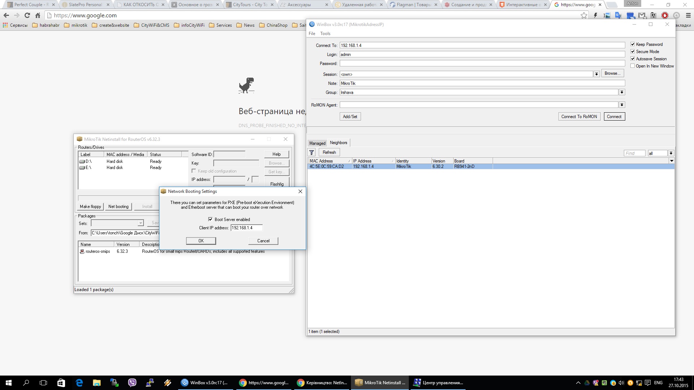Click the Client IP address field
Viewport: 694px width, 390px height.
[x=246, y=227]
